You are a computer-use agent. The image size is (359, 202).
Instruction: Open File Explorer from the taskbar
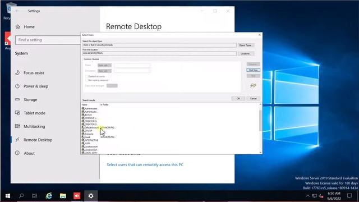pos(63,196)
